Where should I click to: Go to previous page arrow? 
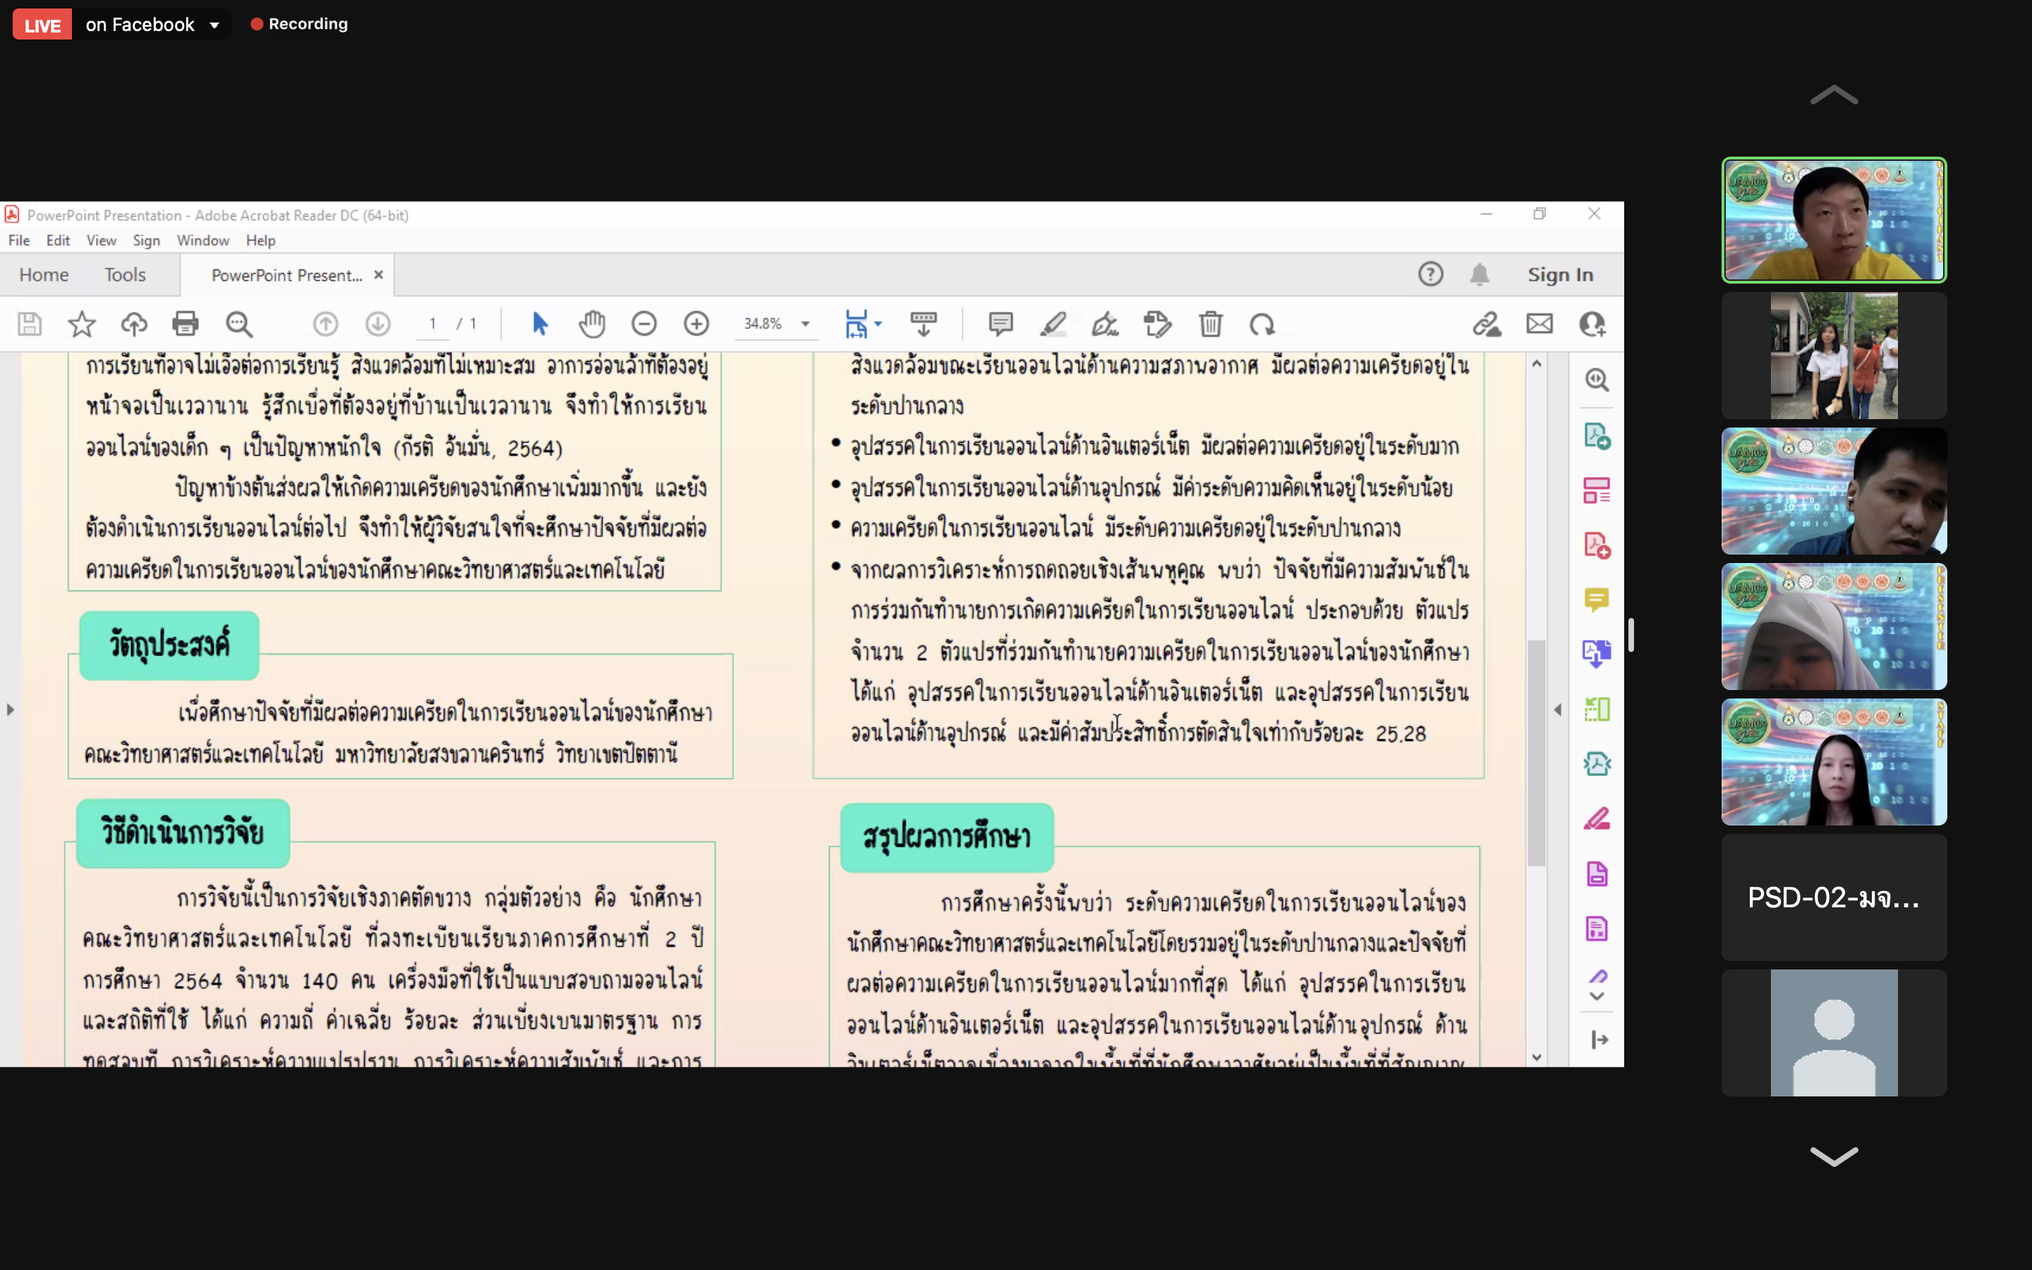pyautogui.click(x=326, y=325)
